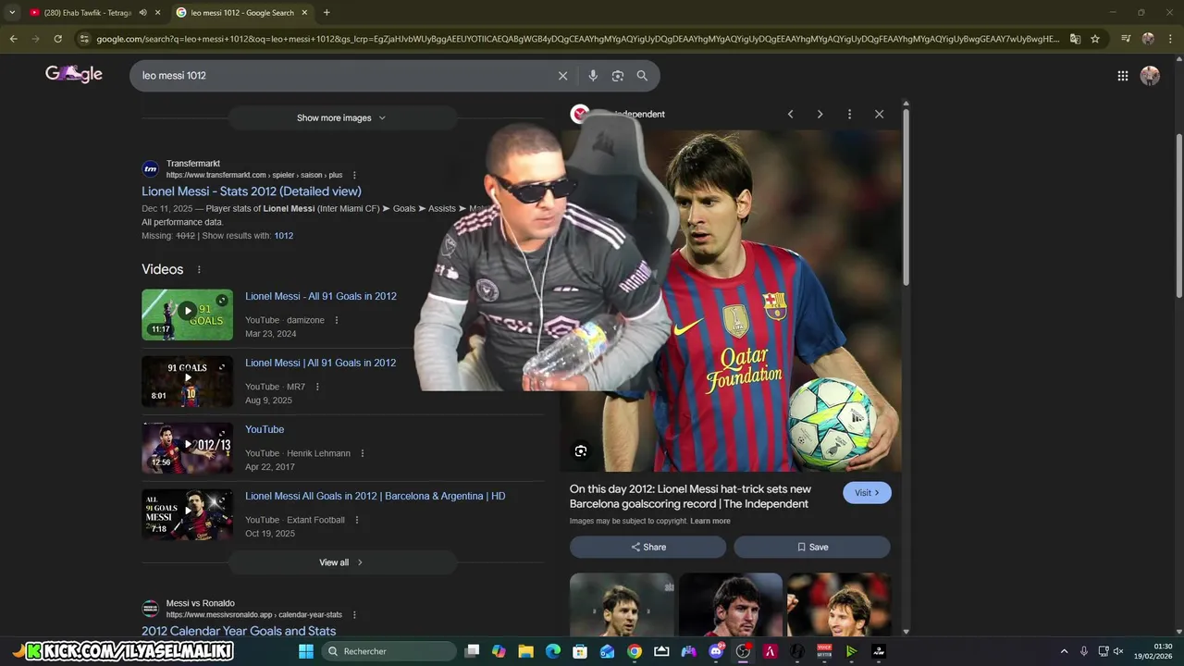Open Messi All Goals in 2012 HD link
This screenshot has width=1184, height=666.
[376, 496]
